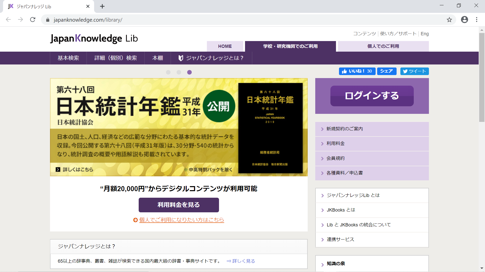Bookmark this page with star icon
The width and height of the screenshot is (485, 272).
point(449,20)
